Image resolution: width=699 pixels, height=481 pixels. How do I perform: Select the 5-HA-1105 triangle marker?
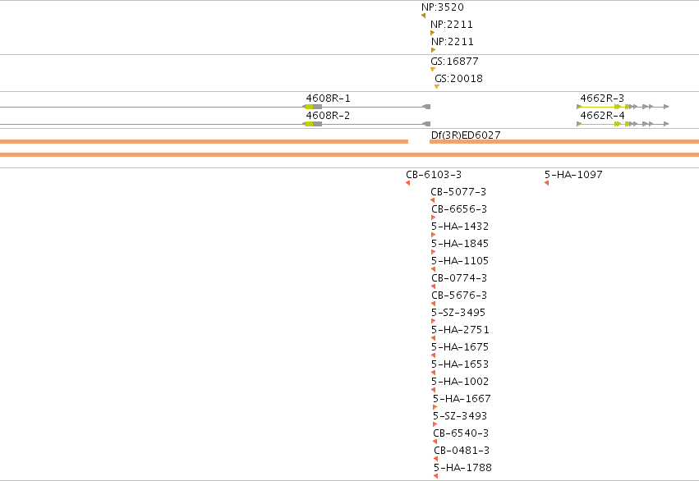pos(434,269)
